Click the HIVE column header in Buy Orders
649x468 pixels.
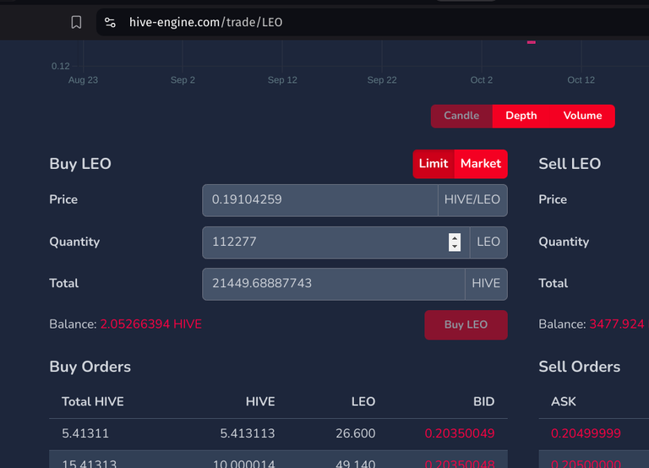click(x=260, y=401)
